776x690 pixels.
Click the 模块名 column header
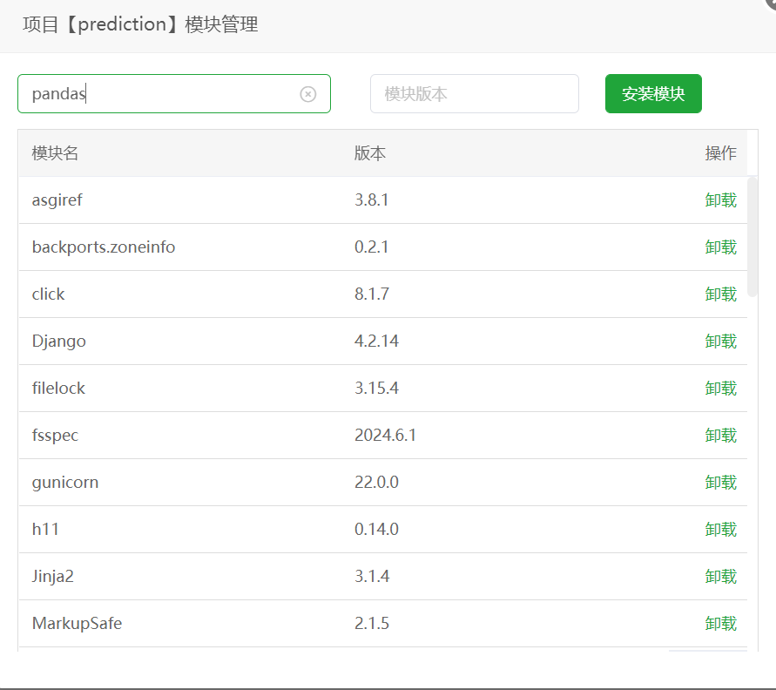coord(55,153)
